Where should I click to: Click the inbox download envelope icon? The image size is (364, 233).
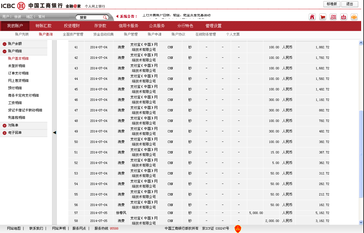pyautogui.click(x=344, y=17)
